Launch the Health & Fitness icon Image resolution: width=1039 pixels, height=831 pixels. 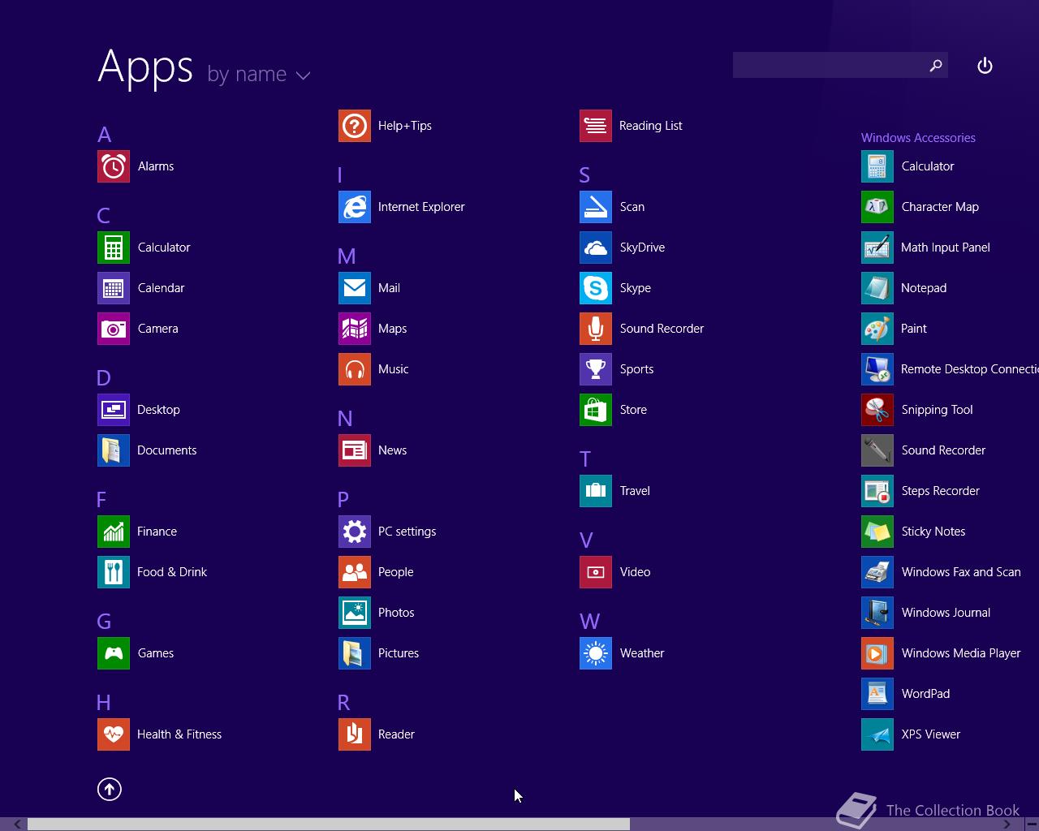click(x=114, y=734)
